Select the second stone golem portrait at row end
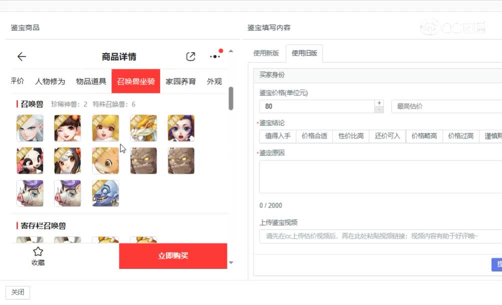The width and height of the screenshot is (502, 305). point(181,160)
